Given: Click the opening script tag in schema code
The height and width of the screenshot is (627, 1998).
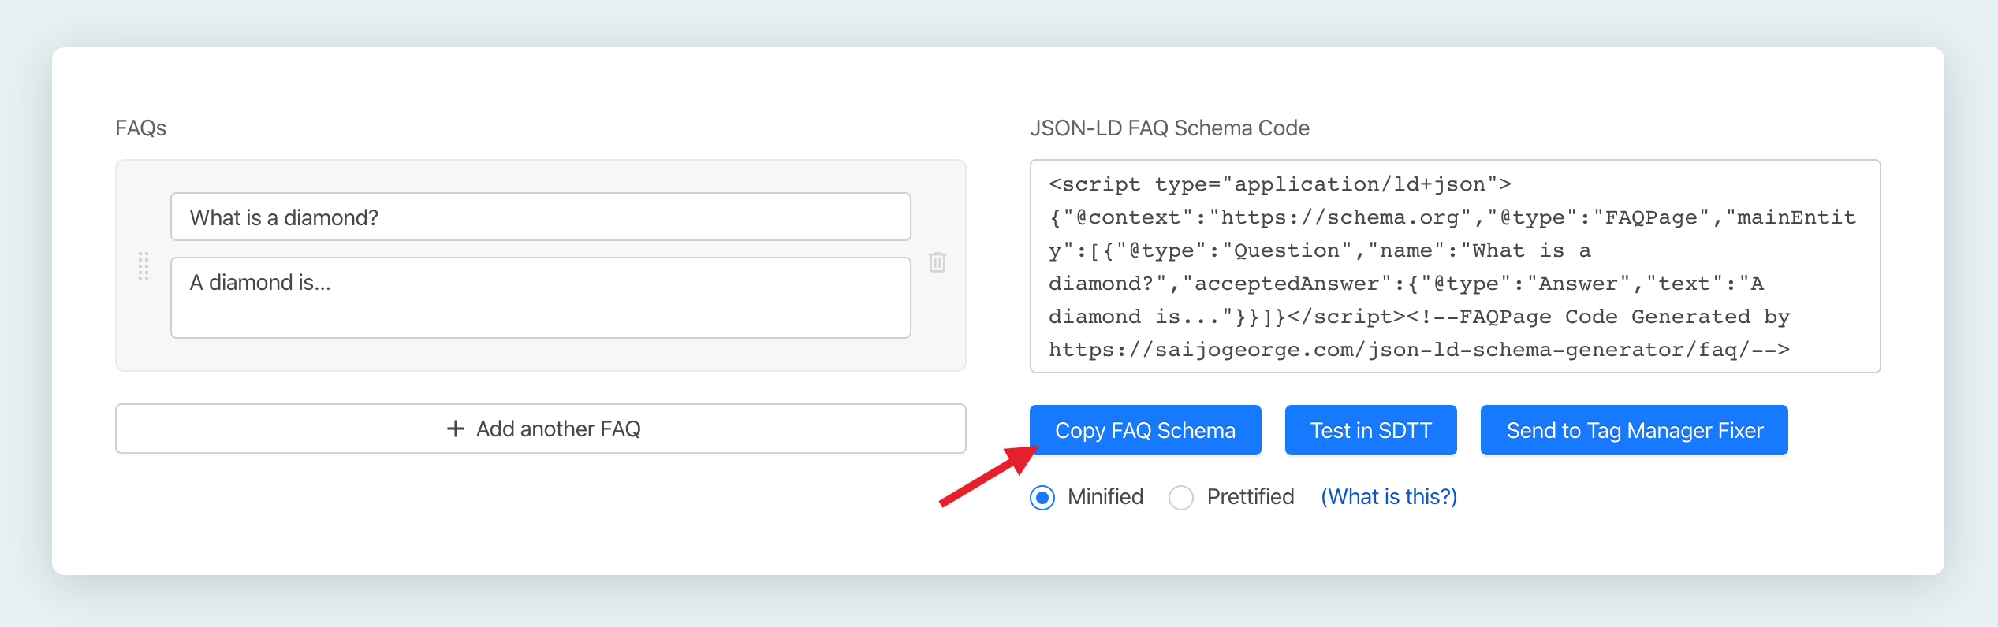Looking at the screenshot, I should click(x=1279, y=184).
